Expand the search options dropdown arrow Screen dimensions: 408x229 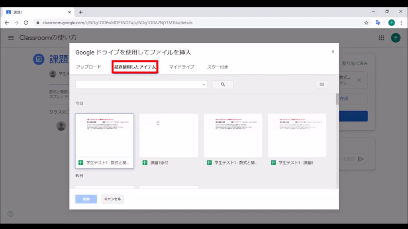[204, 85]
